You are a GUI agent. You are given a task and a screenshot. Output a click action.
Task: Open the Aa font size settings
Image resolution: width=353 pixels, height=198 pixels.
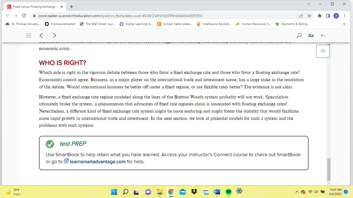(311, 36)
